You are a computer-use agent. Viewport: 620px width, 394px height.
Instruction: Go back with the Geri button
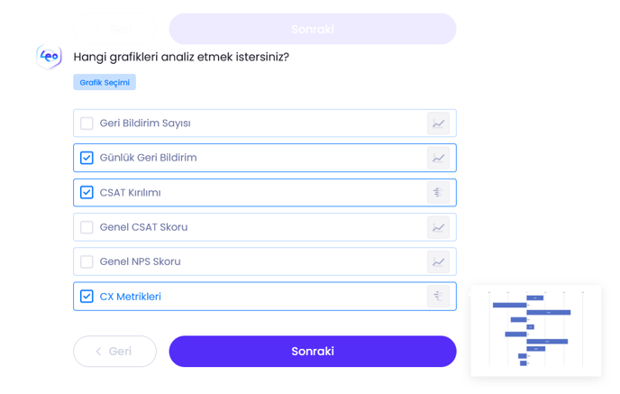[114, 352]
